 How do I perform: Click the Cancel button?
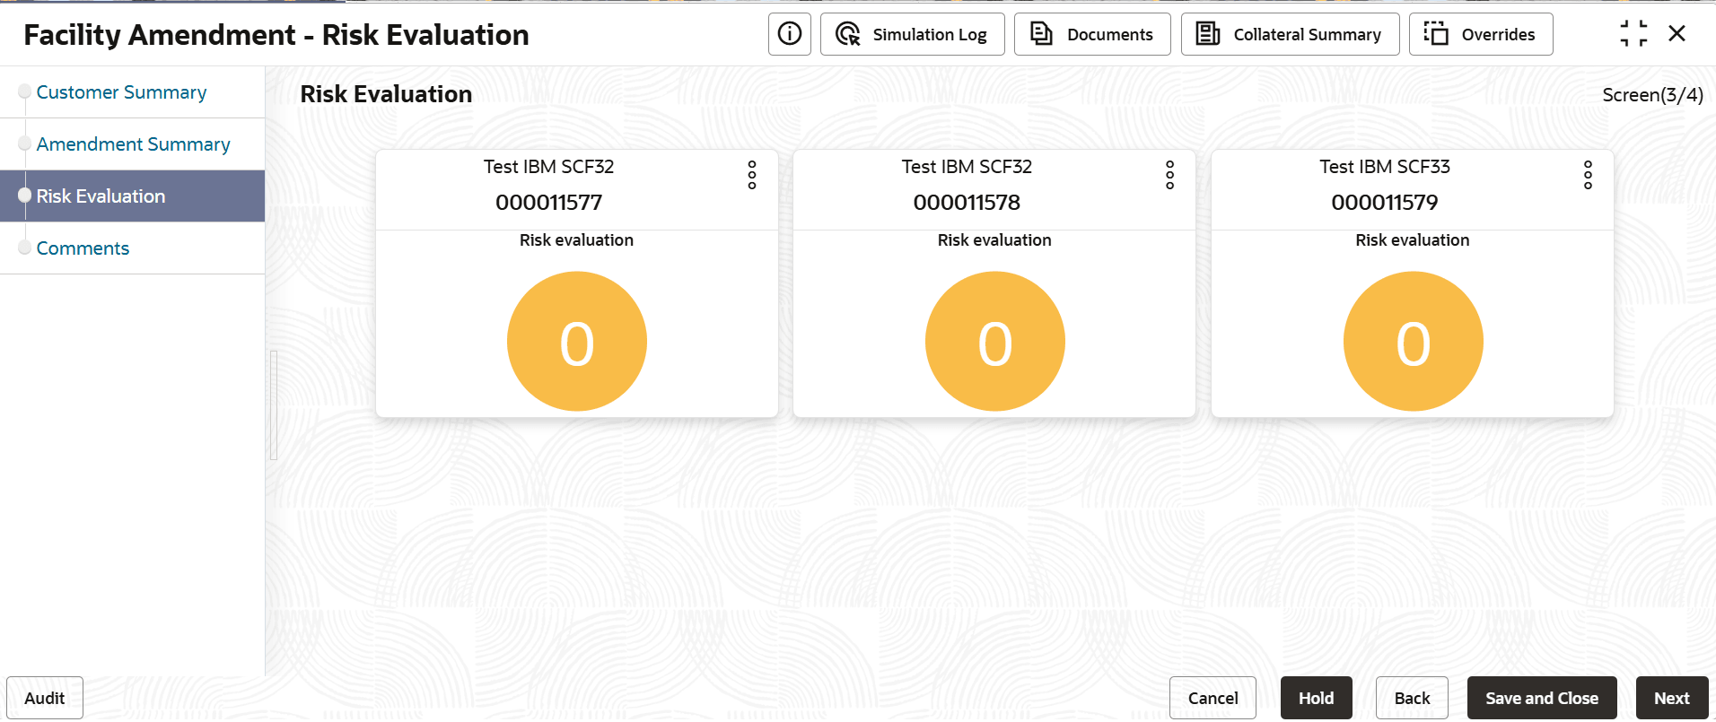click(x=1213, y=698)
